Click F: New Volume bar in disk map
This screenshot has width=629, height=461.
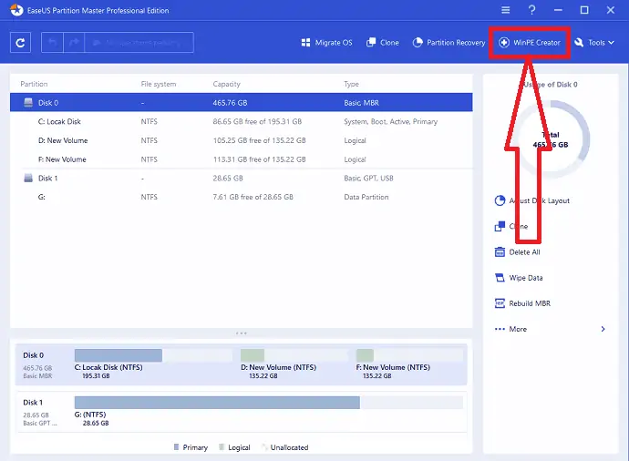[x=409, y=355]
